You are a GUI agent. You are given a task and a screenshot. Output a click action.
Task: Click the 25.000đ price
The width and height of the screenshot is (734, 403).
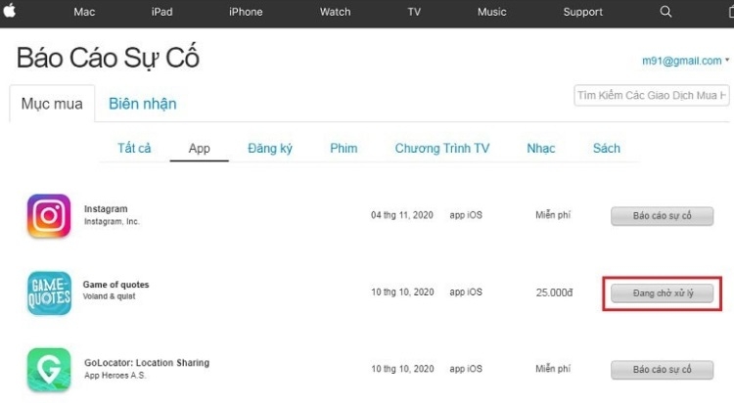pos(554,292)
